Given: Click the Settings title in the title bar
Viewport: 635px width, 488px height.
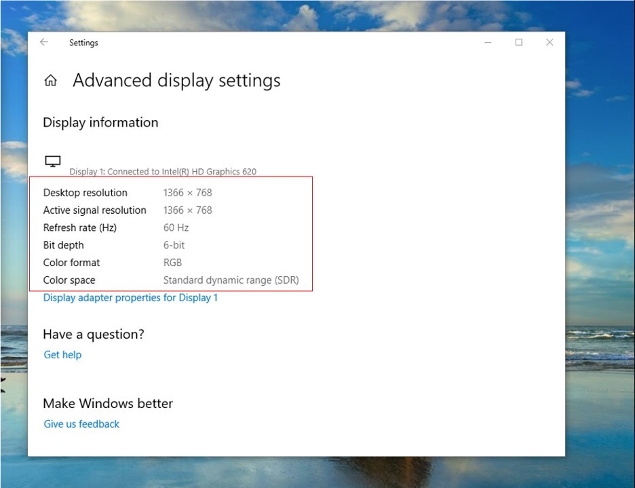Looking at the screenshot, I should [83, 43].
